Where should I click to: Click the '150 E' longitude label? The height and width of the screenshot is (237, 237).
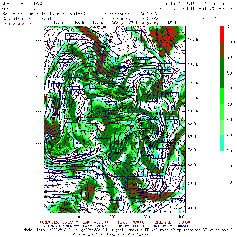(58, 23)
